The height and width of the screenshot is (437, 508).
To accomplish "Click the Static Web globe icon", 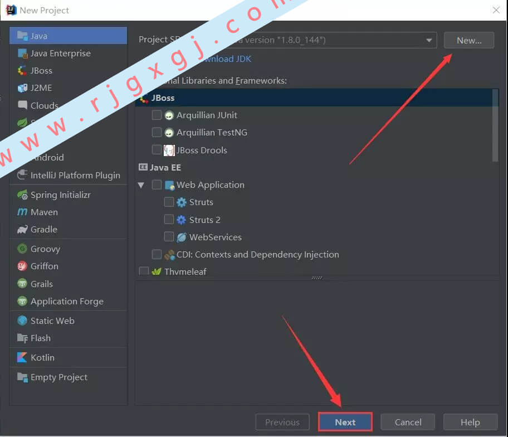I will click(22, 321).
